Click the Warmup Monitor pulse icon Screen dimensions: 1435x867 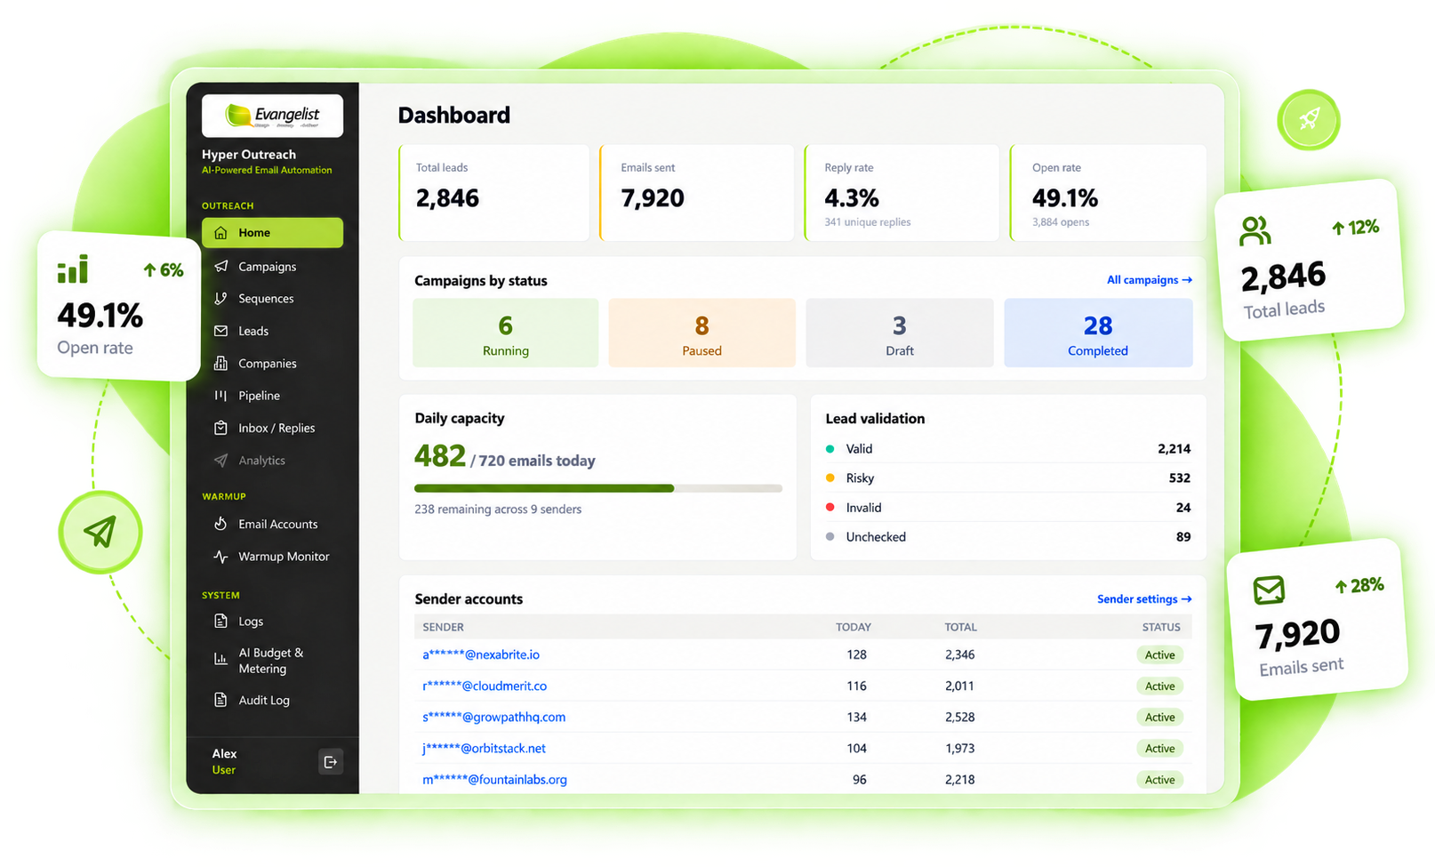click(220, 557)
